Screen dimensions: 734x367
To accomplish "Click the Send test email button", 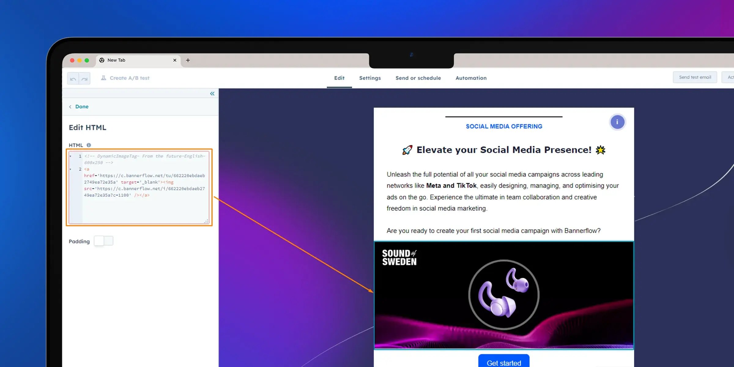I will pos(695,77).
